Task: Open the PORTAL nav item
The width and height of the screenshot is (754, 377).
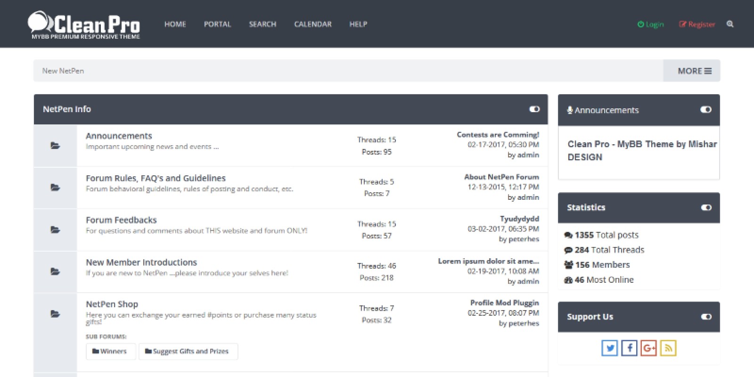Action: [x=218, y=24]
